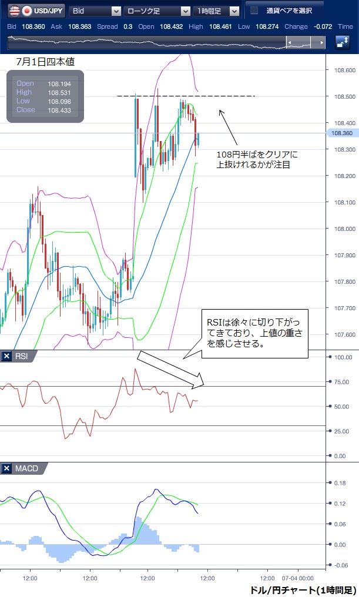
Task: Click the overview navigator mini chart
Action: (x=147, y=42)
